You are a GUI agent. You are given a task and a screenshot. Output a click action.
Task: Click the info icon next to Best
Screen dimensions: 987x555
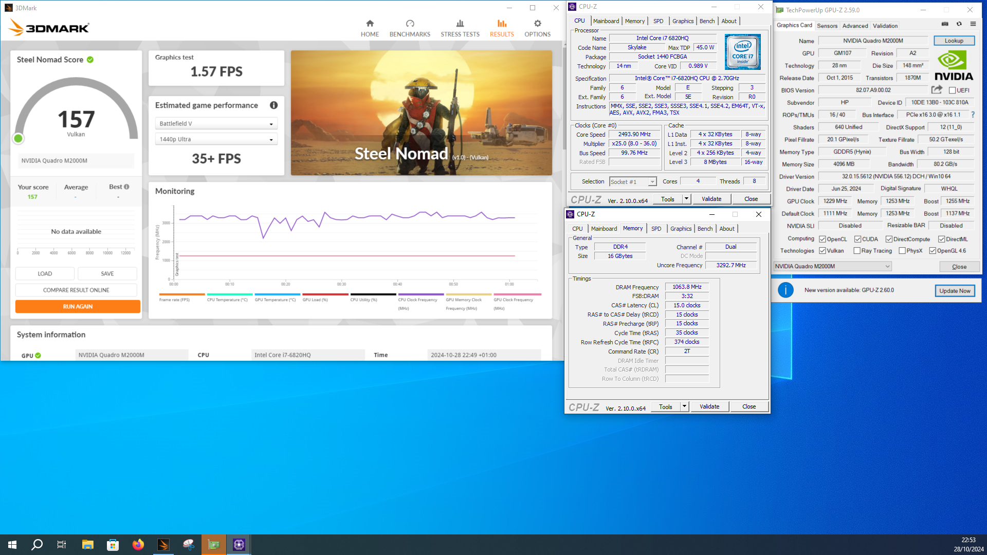(x=126, y=187)
